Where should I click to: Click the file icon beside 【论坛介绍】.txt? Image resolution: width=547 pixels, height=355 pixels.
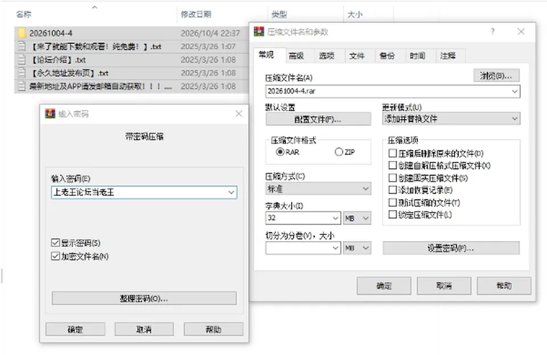click(22, 60)
